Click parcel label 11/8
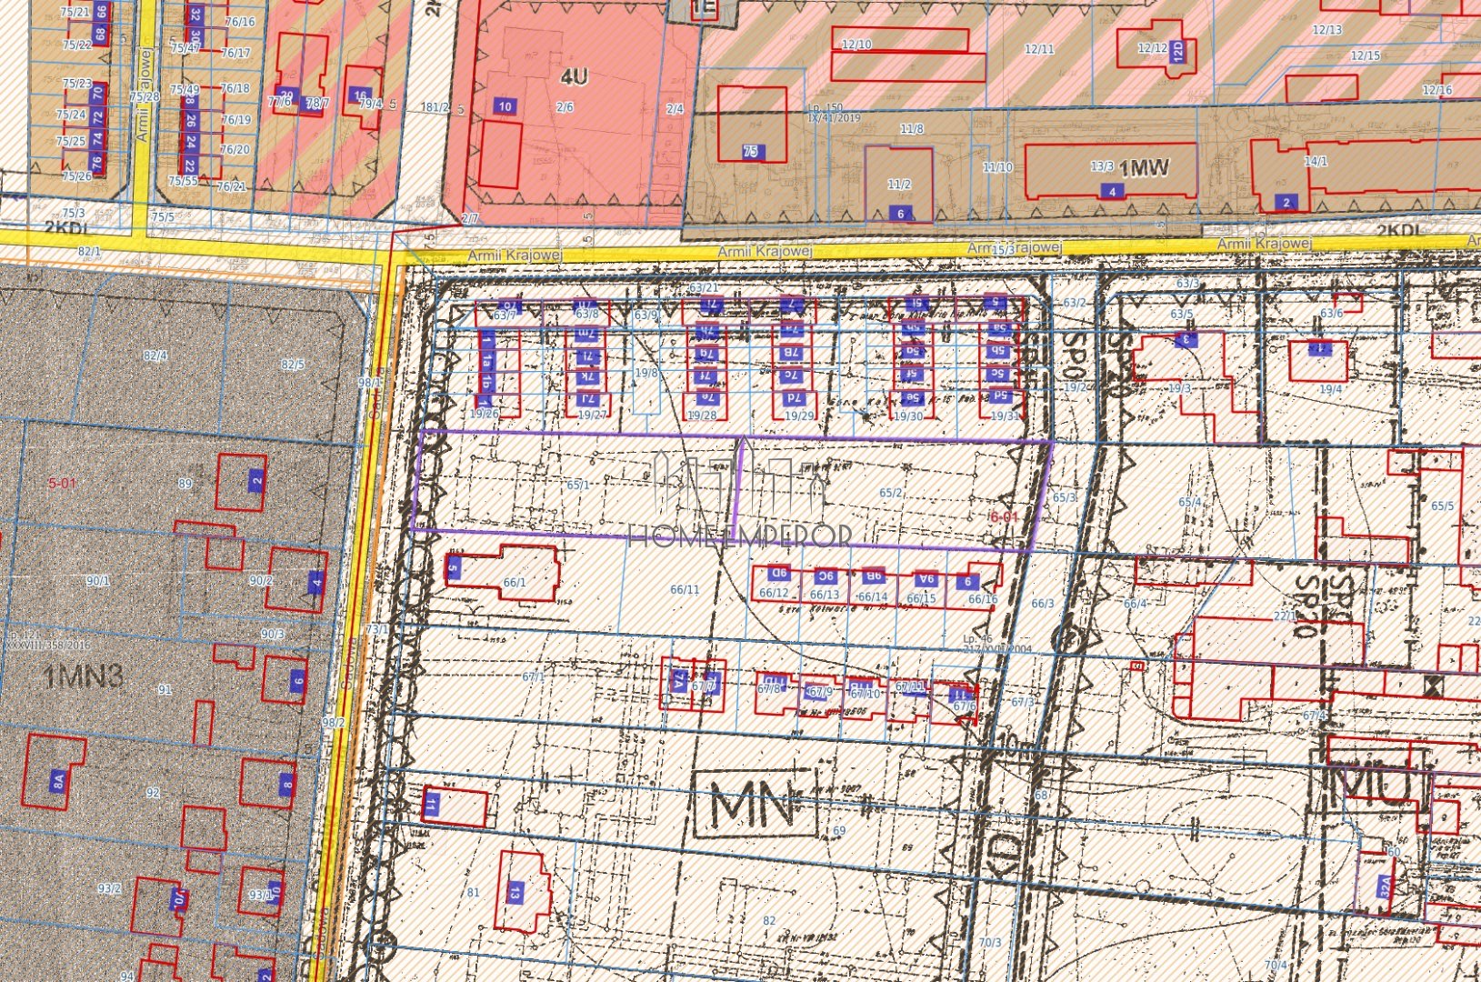Image resolution: width=1481 pixels, height=982 pixels. coord(912,129)
